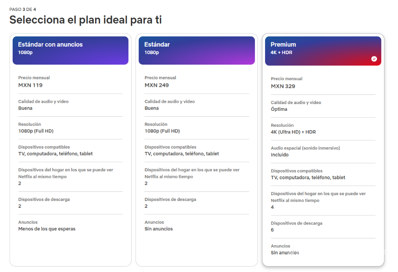Select the Estándar con anuncios plan header

[x=70, y=50]
